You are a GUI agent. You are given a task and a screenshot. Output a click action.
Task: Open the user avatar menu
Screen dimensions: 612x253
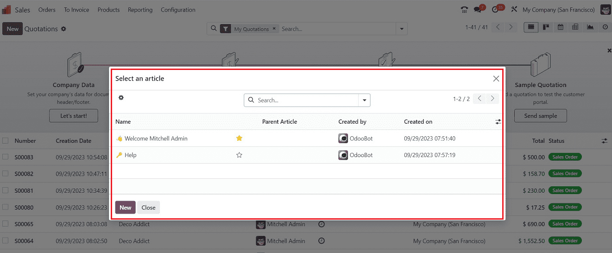(606, 10)
